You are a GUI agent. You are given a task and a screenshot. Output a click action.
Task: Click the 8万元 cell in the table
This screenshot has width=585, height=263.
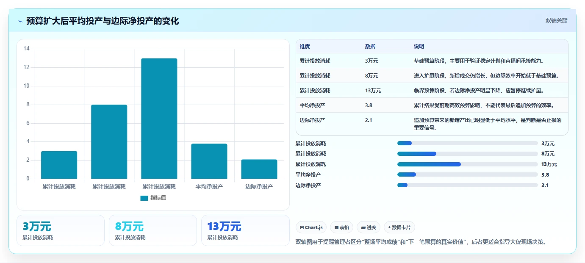[372, 76]
